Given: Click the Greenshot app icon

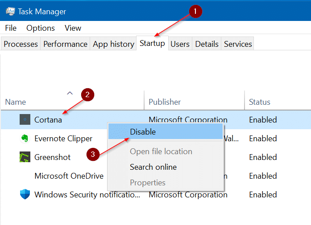Looking at the screenshot, I should pos(25,157).
